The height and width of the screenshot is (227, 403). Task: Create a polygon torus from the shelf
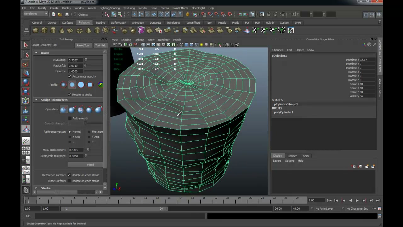pyautogui.click(x=79, y=30)
